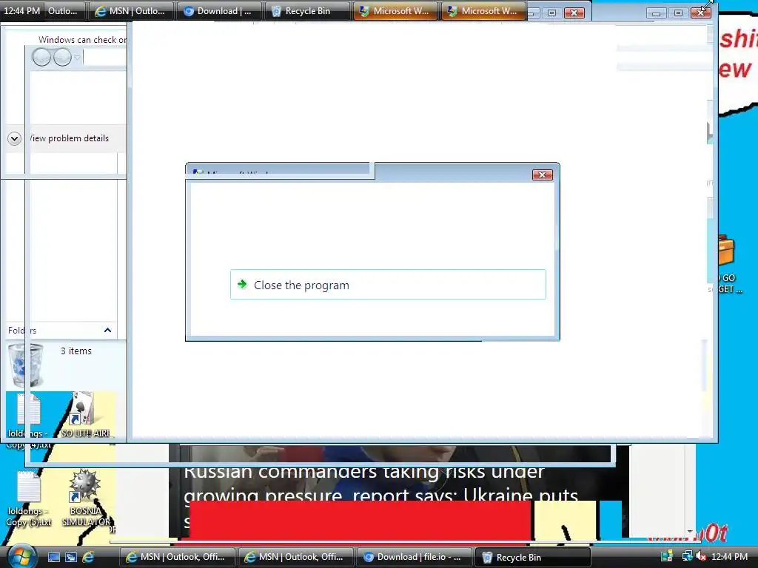Viewport: 758px width, 568px height.
Task: Select the Recycle Bin icon in details pane
Action: (x=25, y=365)
